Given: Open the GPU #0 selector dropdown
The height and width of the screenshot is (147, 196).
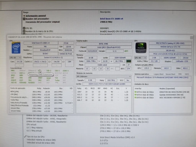Looking at the screenshot, I should (140, 58).
